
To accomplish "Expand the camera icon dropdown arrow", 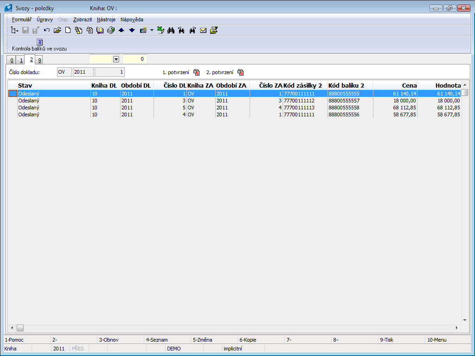I will coord(152,31).
